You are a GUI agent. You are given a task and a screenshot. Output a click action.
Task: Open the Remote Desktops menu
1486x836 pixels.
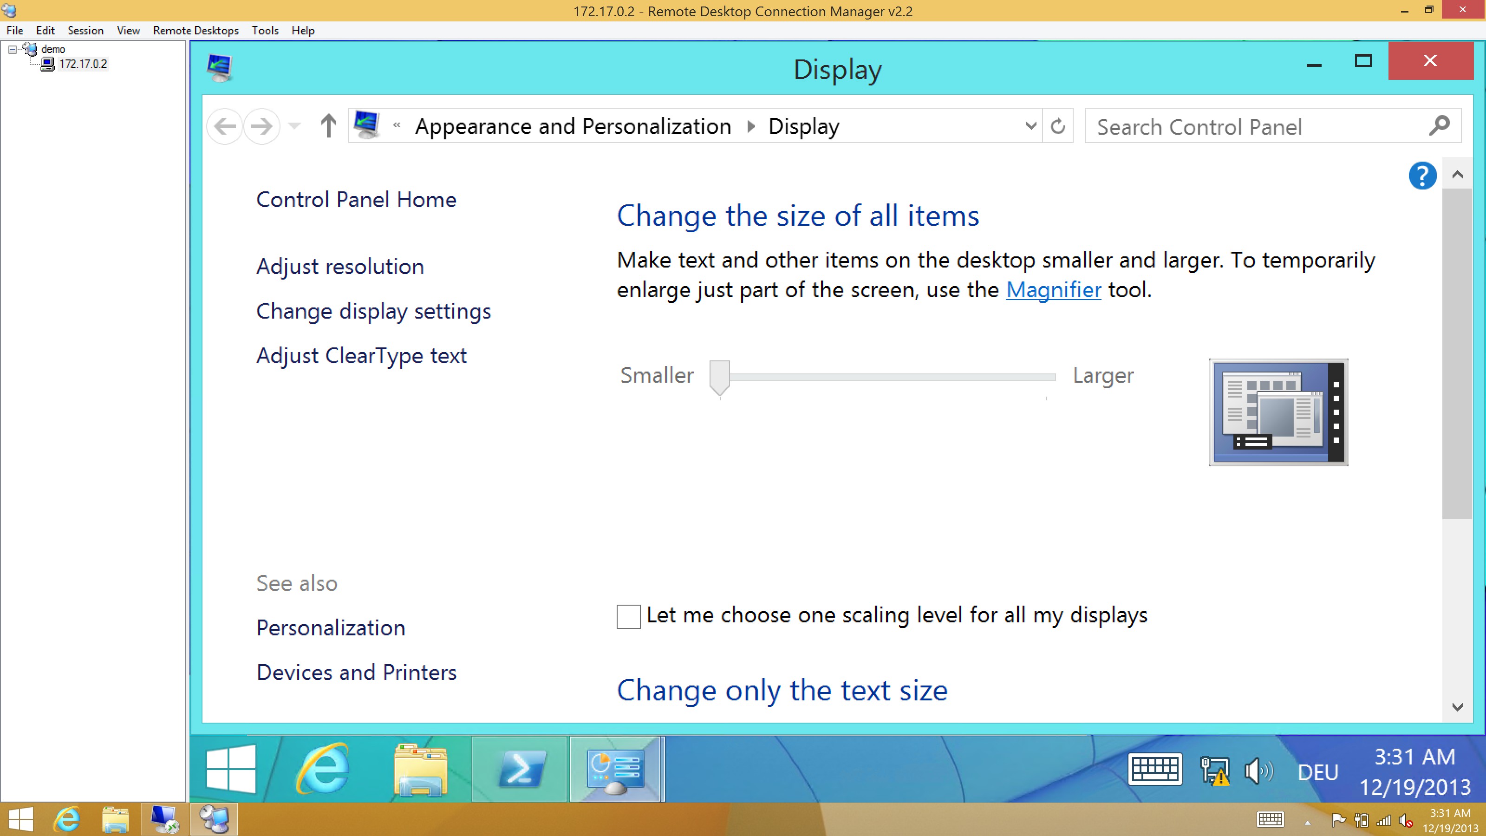[196, 31]
